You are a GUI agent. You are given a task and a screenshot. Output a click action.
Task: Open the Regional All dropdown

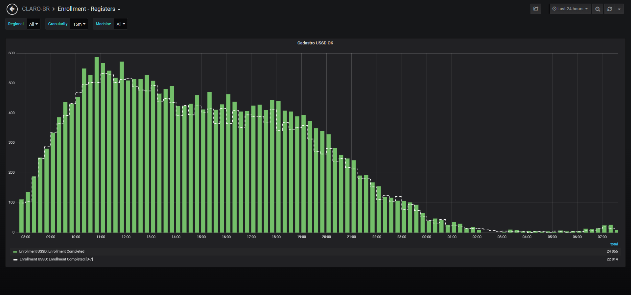click(x=34, y=24)
